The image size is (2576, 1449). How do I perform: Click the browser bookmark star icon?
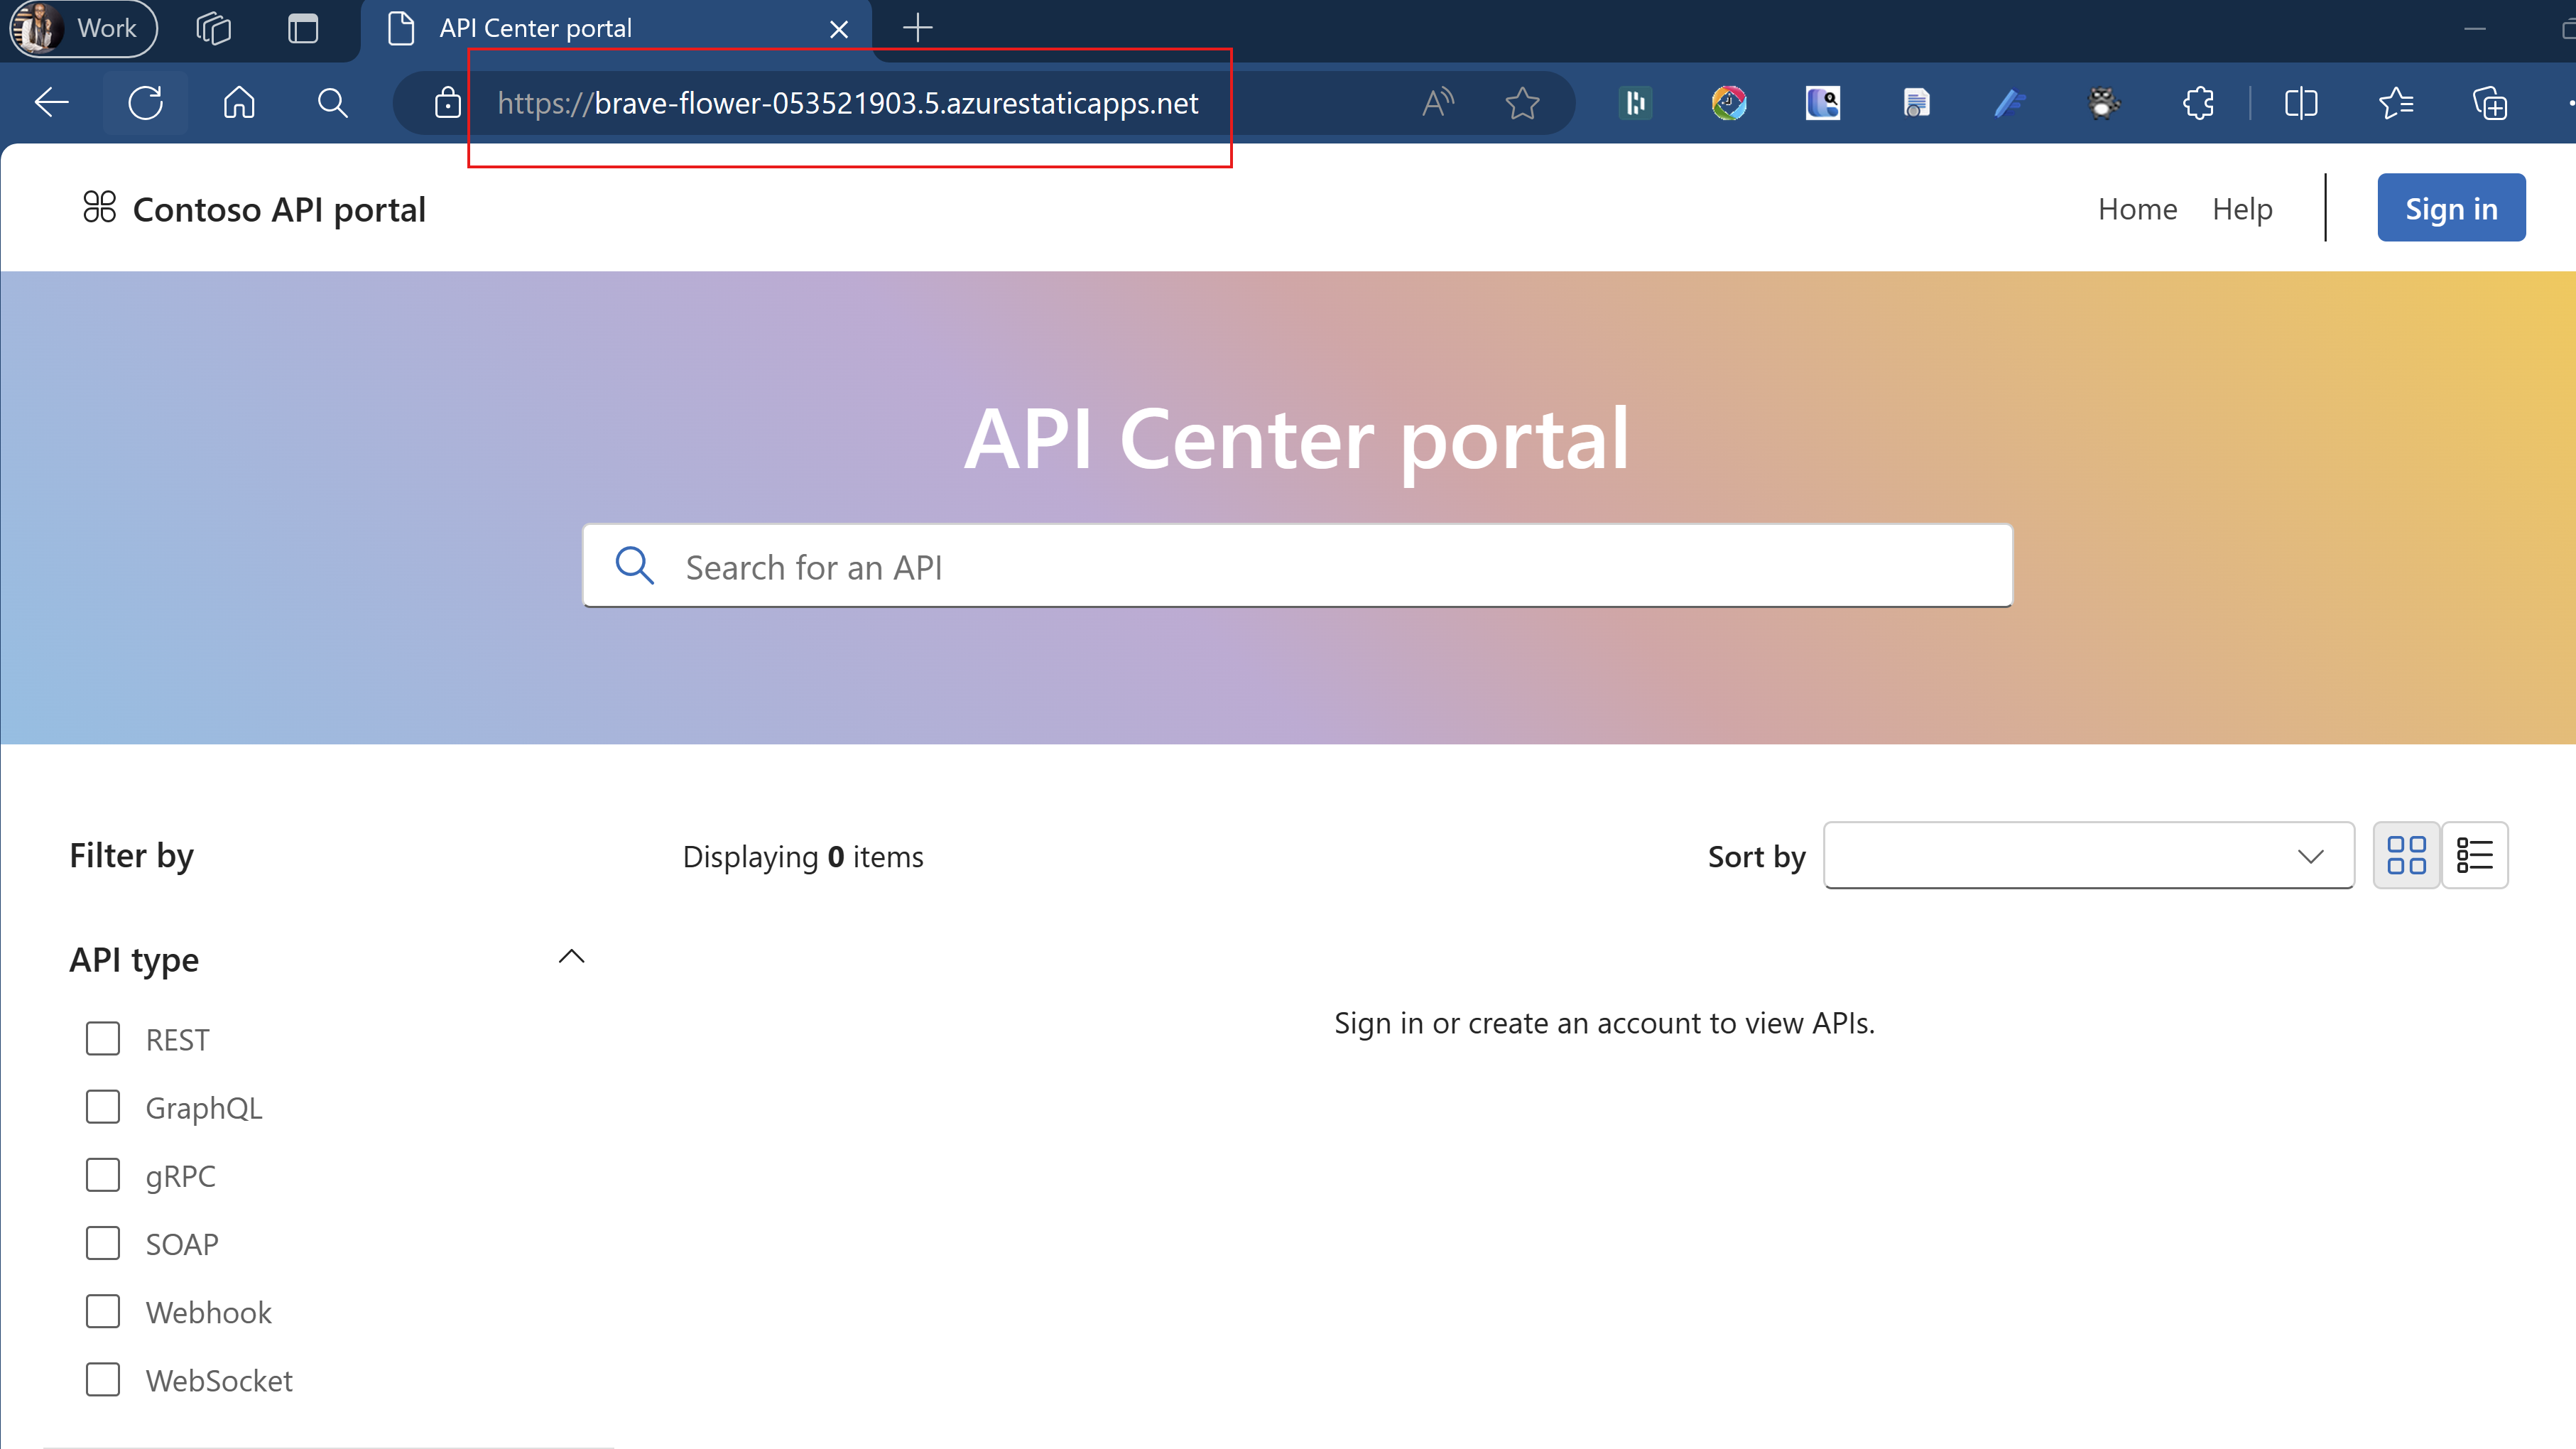tap(1523, 102)
